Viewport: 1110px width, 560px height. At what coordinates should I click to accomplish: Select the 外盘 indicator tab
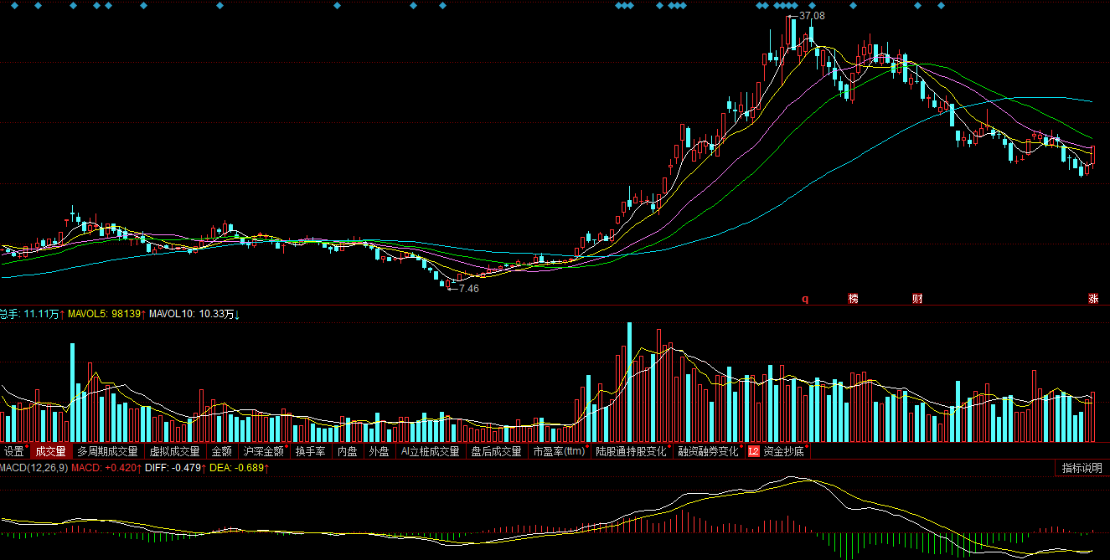point(379,451)
